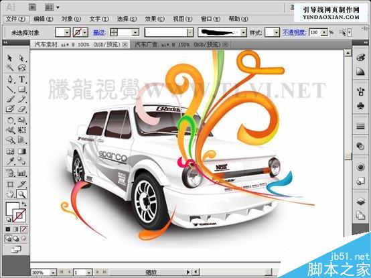The height and width of the screenshot is (278, 371).
Task: Select the Selection (black arrow) tool
Action: 9,58
